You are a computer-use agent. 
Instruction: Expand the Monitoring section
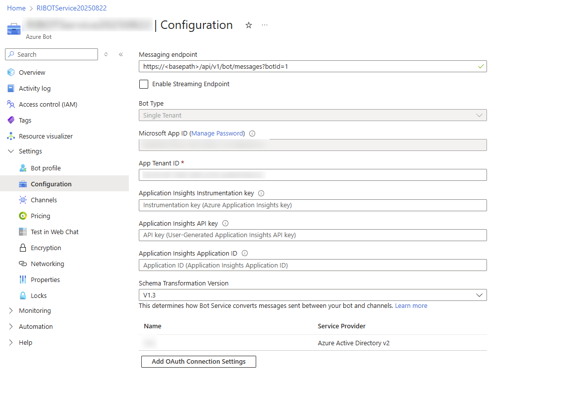(11, 310)
